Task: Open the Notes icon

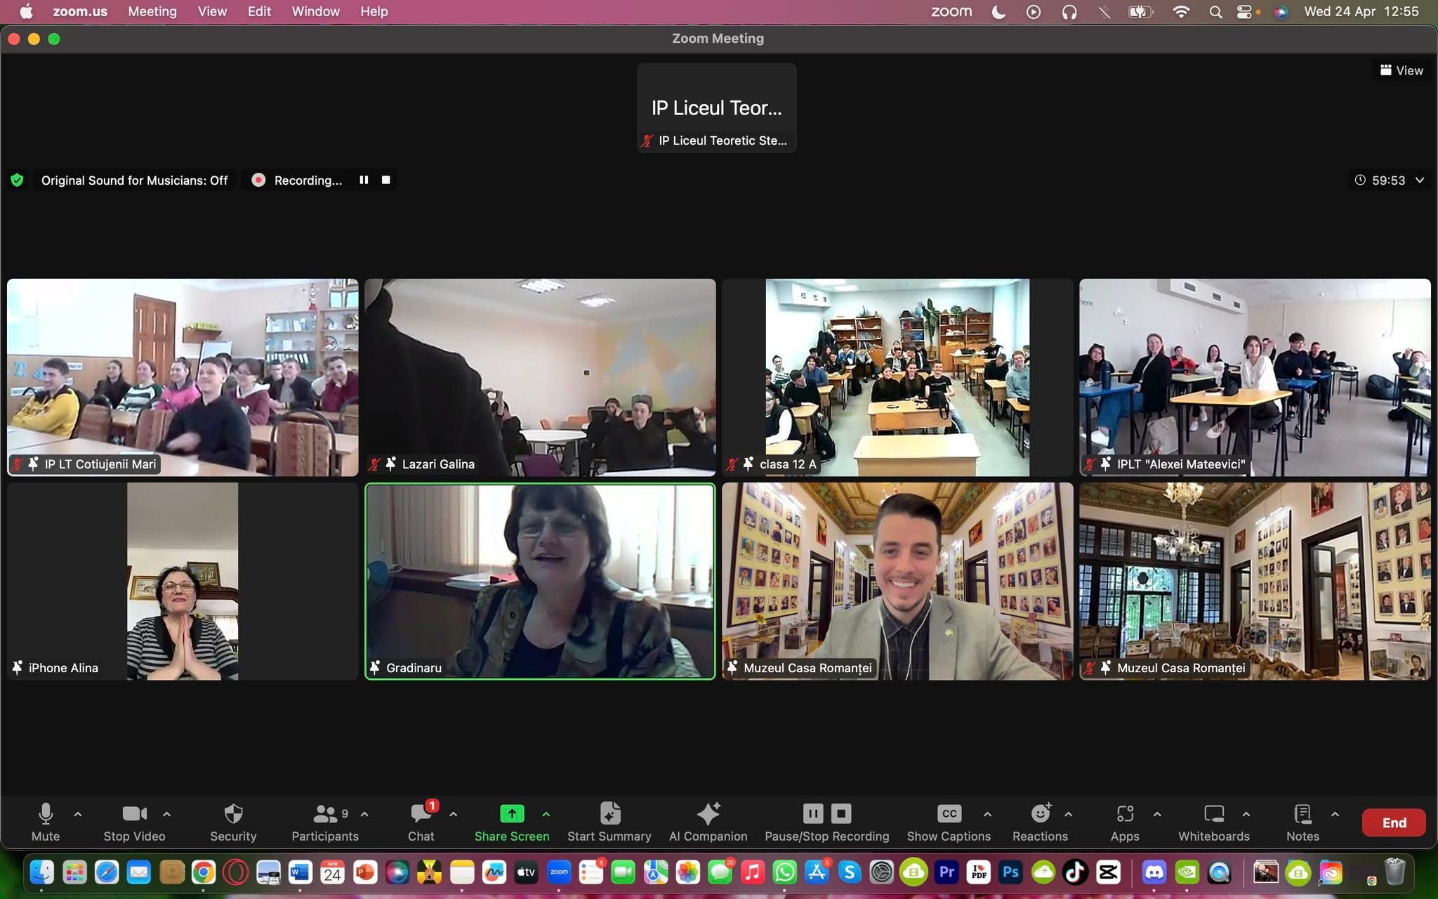Action: 1302,814
